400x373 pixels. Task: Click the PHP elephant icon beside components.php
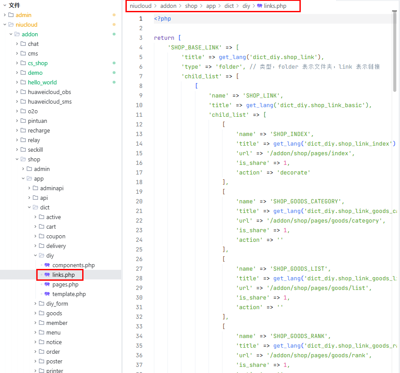tap(47, 265)
